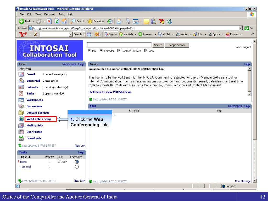Sort tasks by Title column header

coord(25,157)
